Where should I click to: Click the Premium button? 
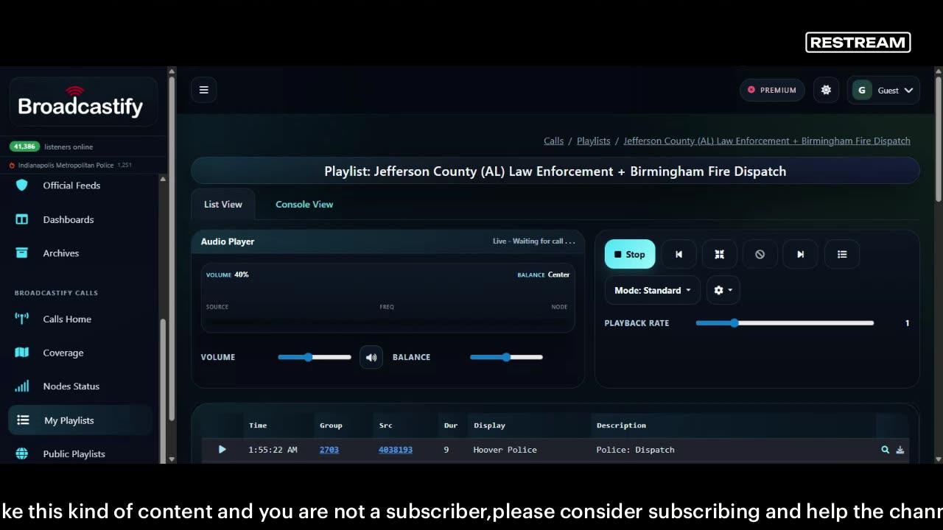click(x=772, y=90)
